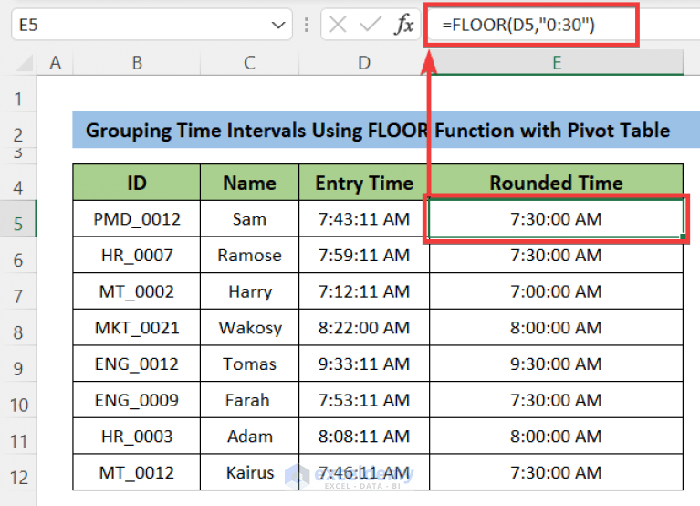Select cell containing MT_0002
Viewport: 700px width, 506px height.
click(x=137, y=291)
